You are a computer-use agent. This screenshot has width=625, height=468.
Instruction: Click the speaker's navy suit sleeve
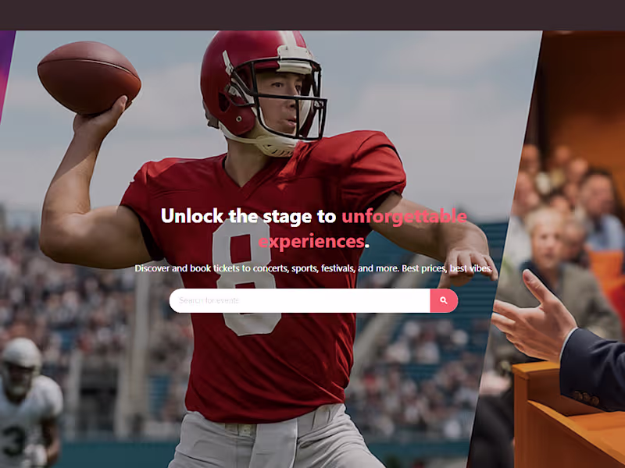(594, 370)
